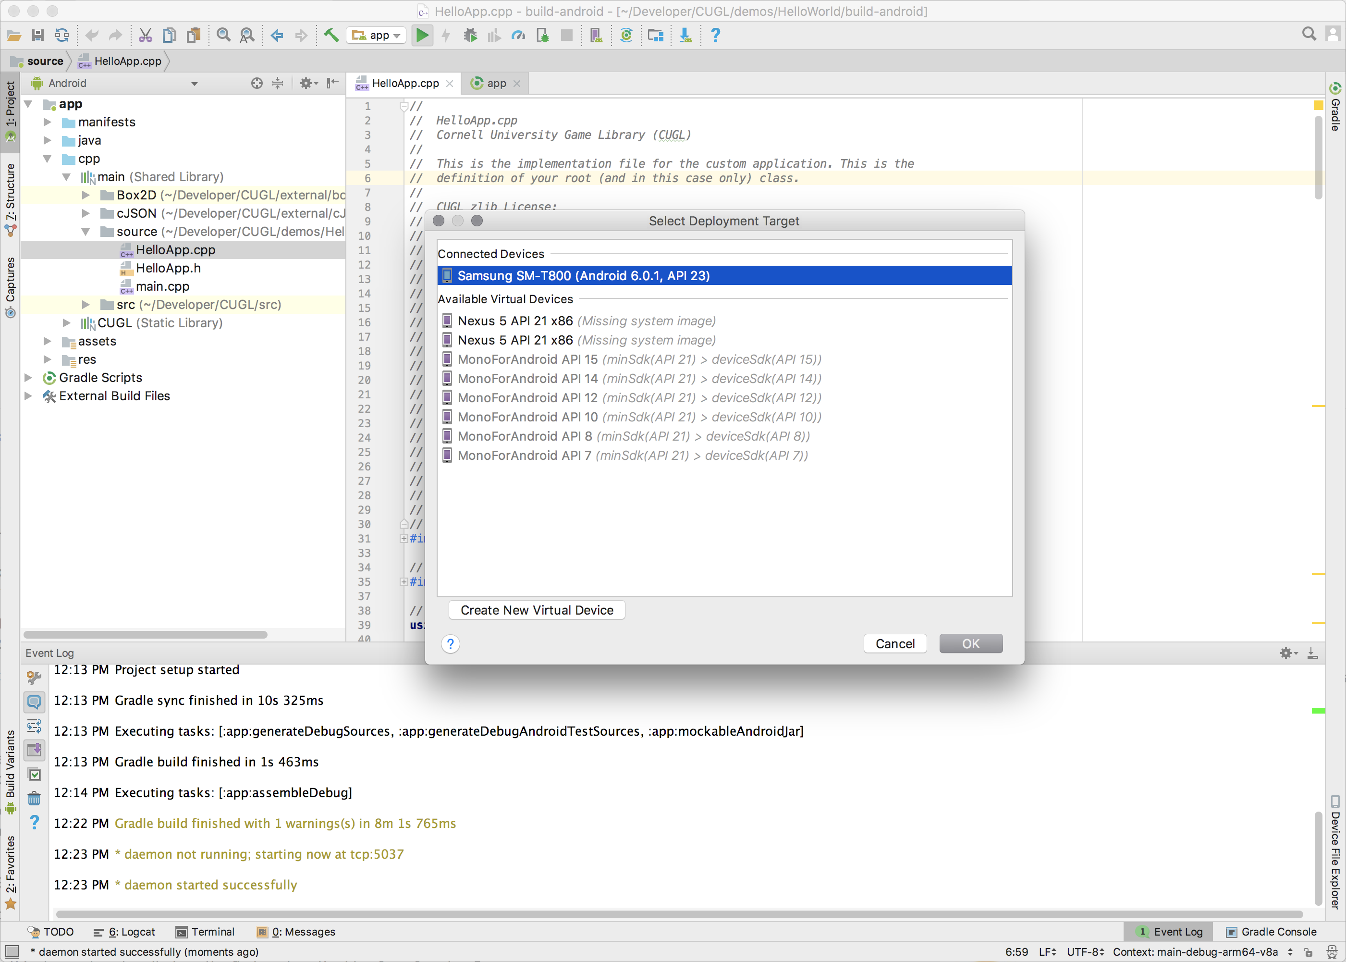
Task: Click Sync Project with Gradle Files icon
Action: [626, 36]
